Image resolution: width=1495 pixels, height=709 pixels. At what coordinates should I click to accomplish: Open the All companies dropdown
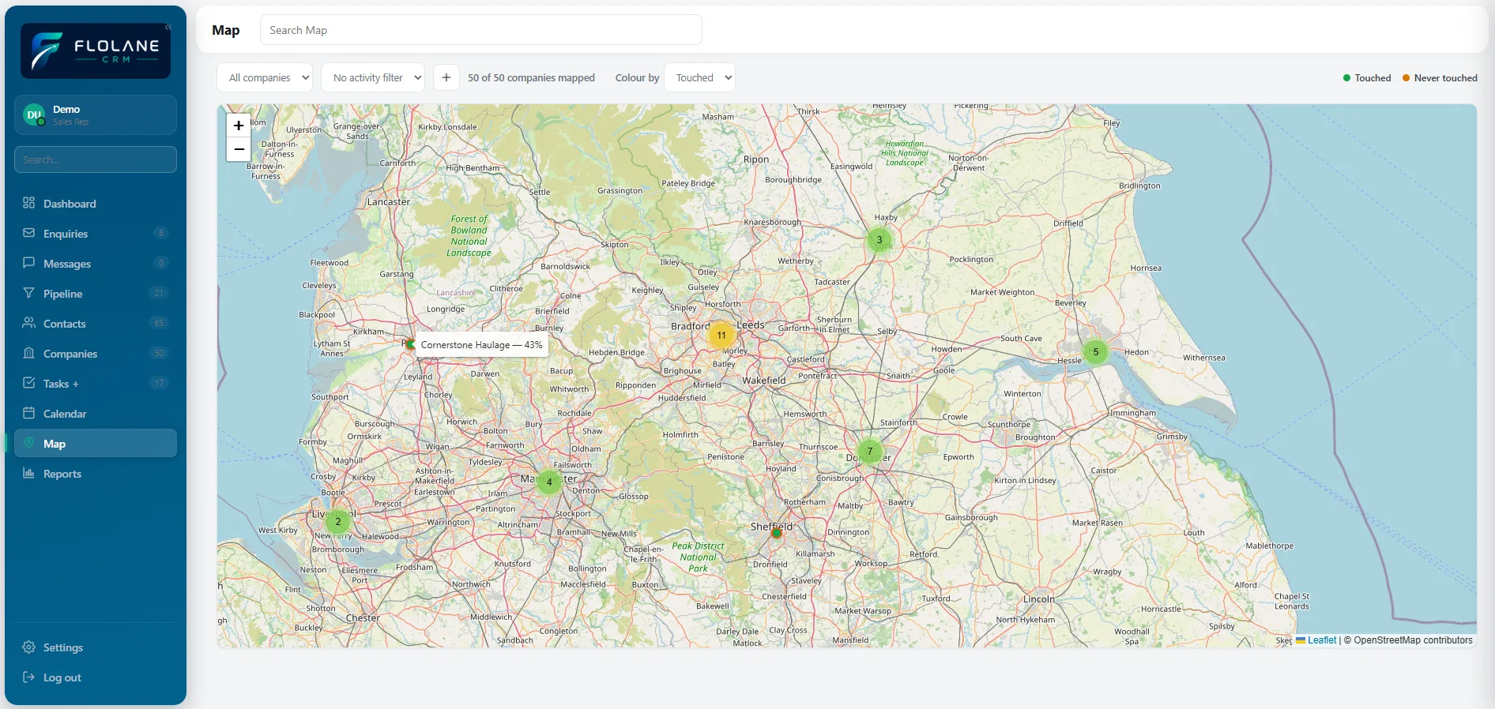pos(265,77)
